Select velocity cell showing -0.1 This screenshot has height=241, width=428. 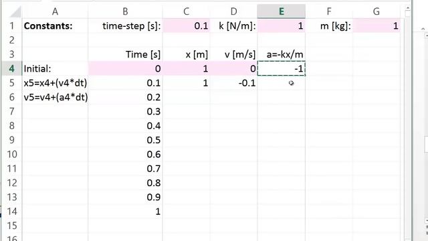tap(233, 83)
